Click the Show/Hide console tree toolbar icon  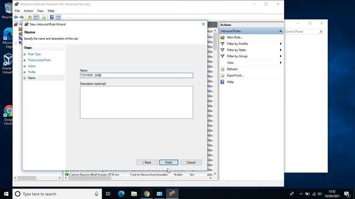tap(36, 17)
